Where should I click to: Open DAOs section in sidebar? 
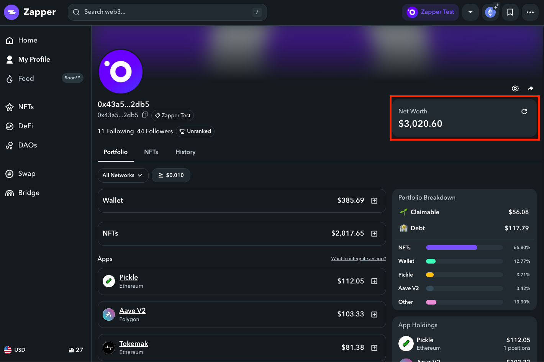(21, 145)
